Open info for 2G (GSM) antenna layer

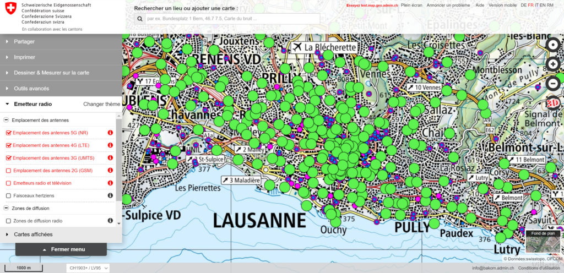click(x=110, y=170)
